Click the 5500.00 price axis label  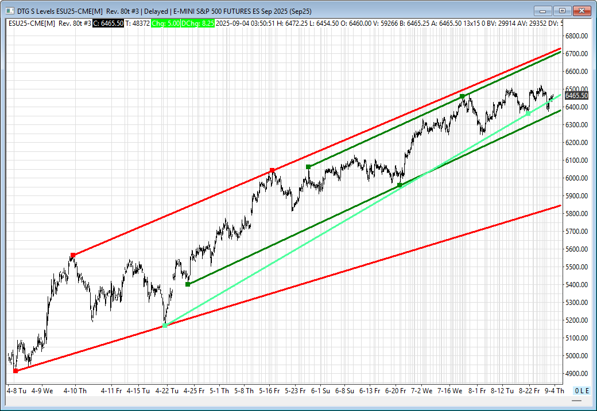(576, 267)
